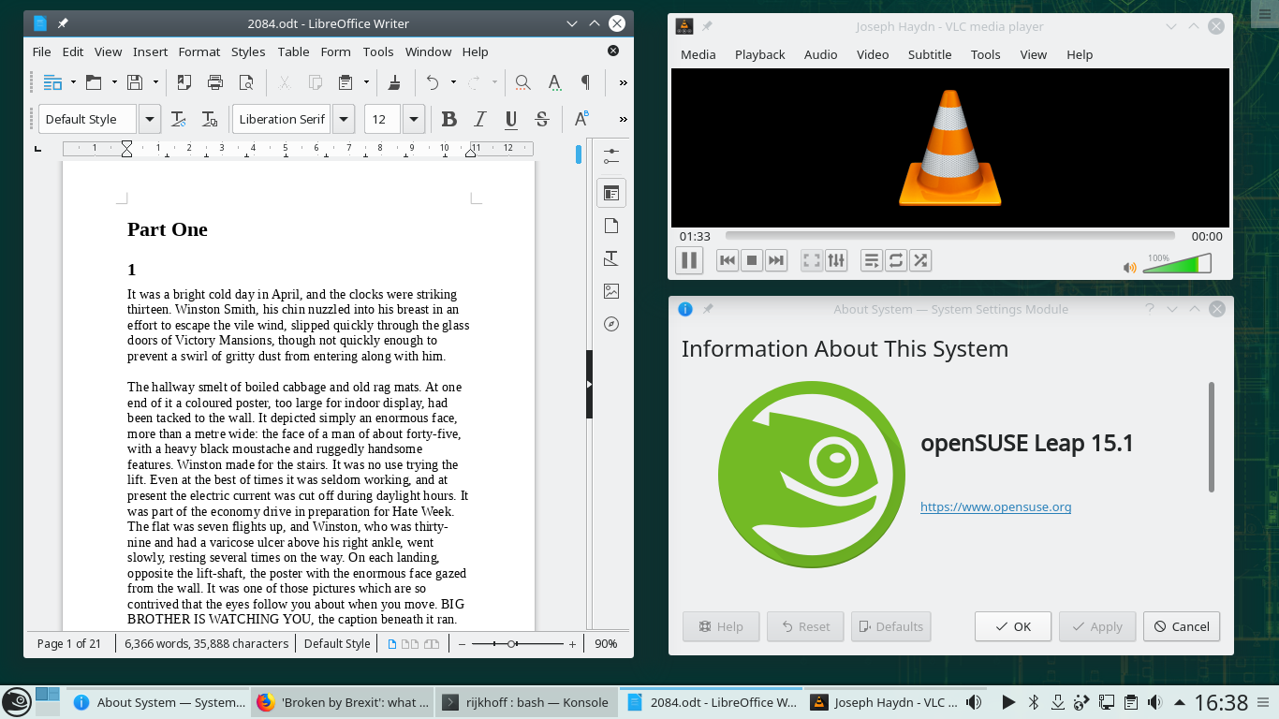
Task: Open the Gallery icon in Writer sidebar
Action: 611,291
